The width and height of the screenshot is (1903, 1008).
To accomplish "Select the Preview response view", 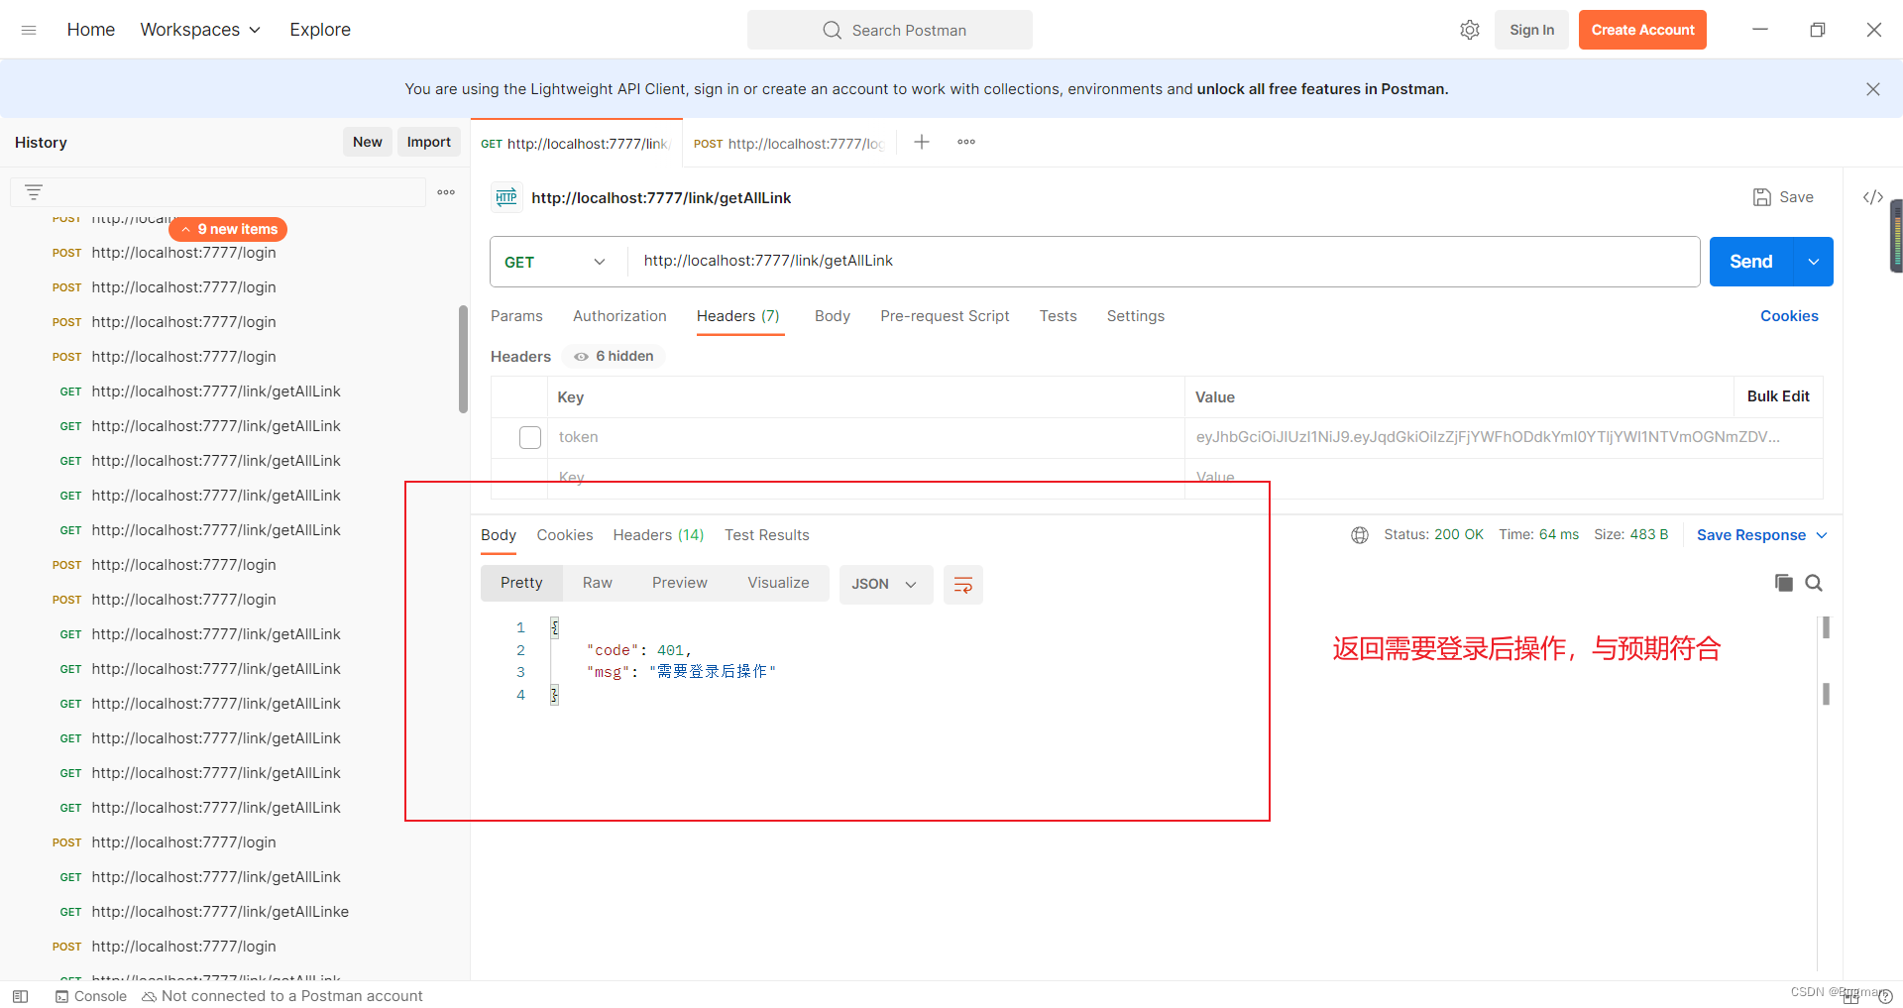I will 680,583.
